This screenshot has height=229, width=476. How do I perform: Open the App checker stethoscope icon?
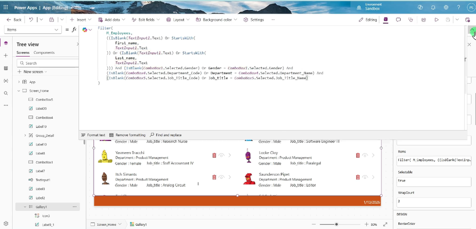coord(411,20)
